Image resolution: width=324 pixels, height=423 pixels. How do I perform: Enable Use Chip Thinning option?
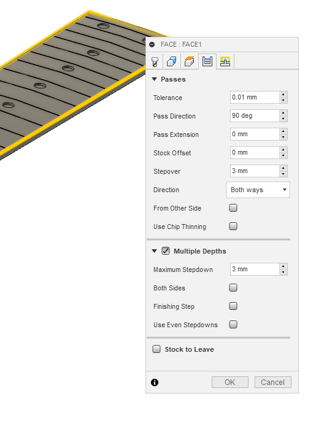click(x=233, y=226)
